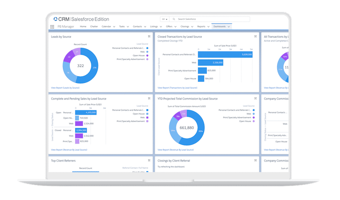Switch to the Chatter tab
Viewport: 340px width, 200px height.
coord(94,27)
